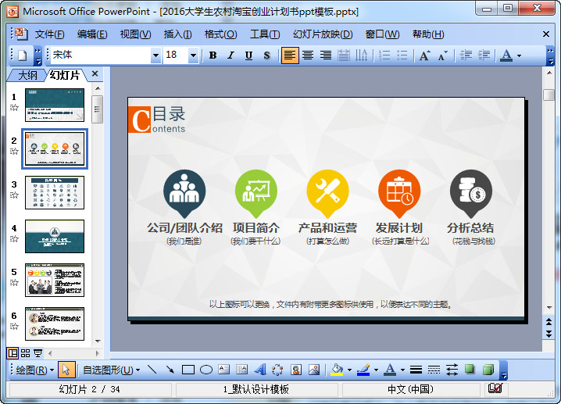Open Line Color dropdown arrow
This screenshot has width=561, height=404.
coord(376,370)
